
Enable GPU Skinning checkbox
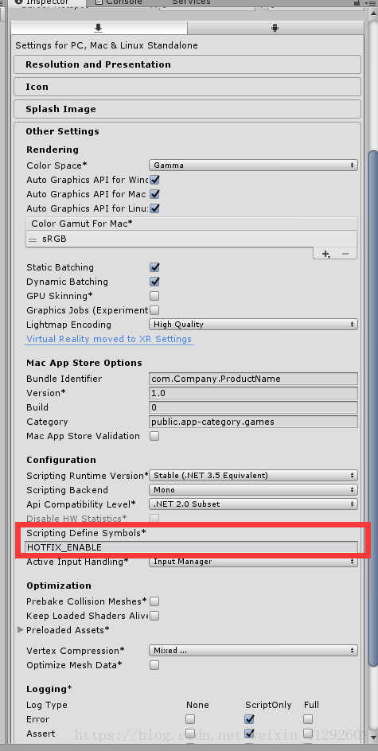pos(154,296)
